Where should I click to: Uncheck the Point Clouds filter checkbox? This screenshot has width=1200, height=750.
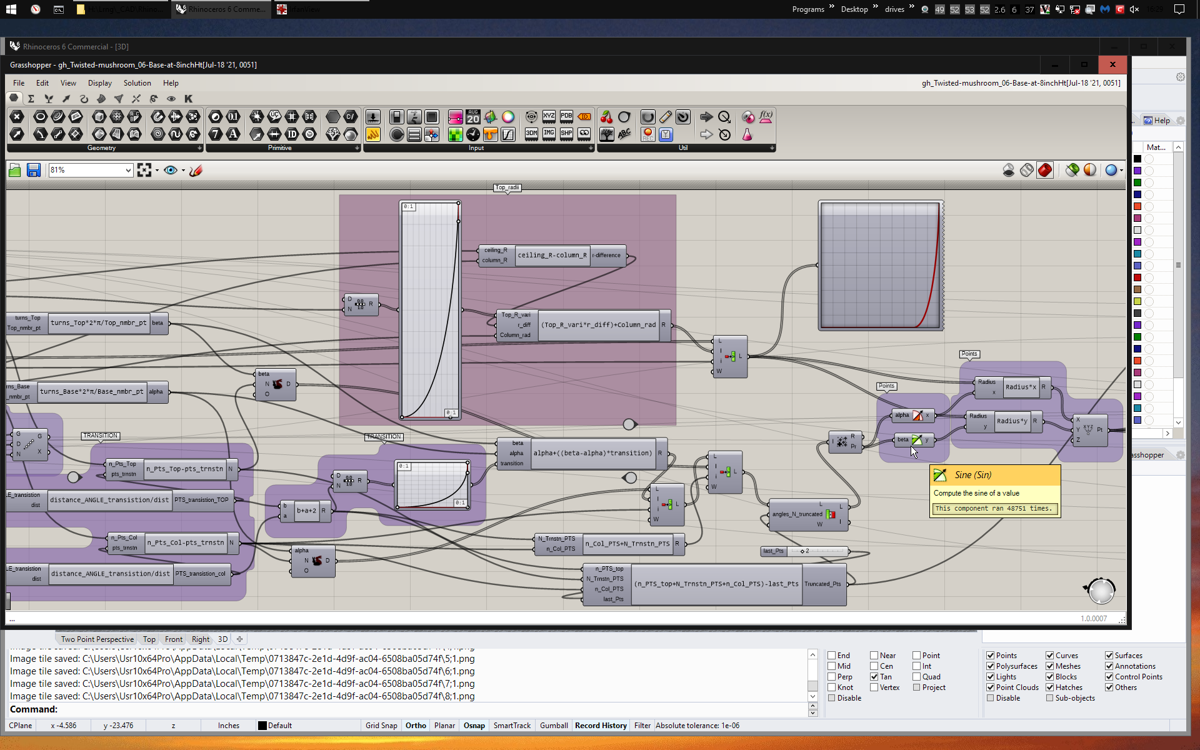click(991, 687)
